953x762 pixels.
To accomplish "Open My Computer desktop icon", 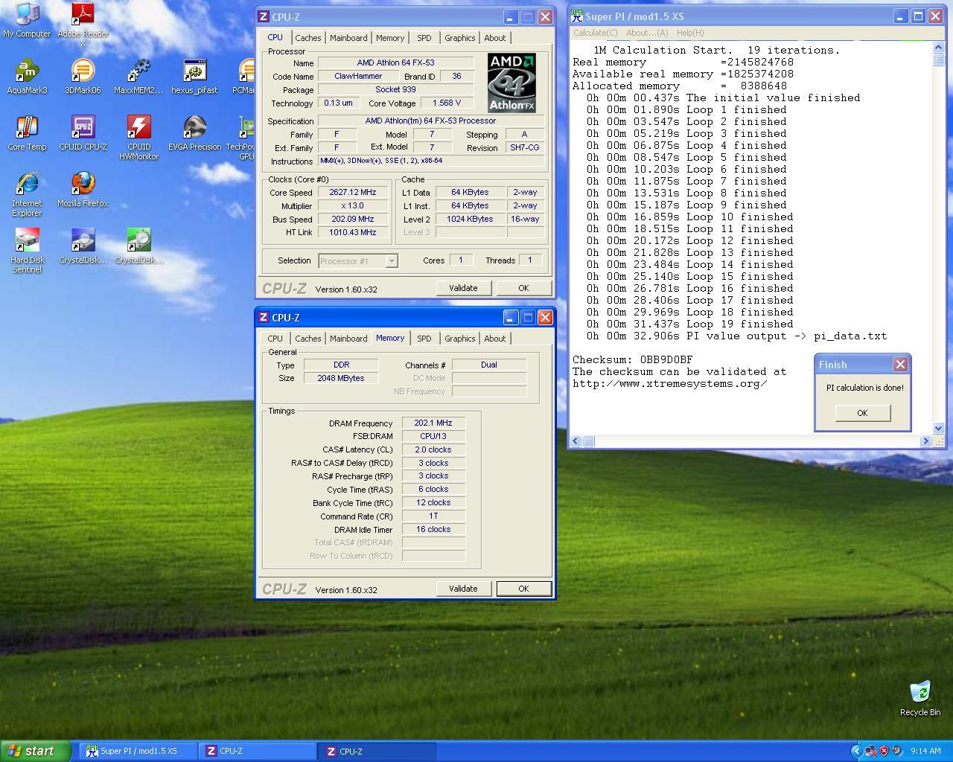I will pos(27,20).
